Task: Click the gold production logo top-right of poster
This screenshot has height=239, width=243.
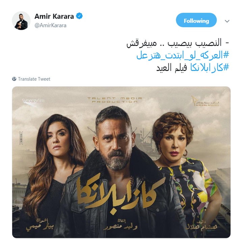Action: [205, 101]
